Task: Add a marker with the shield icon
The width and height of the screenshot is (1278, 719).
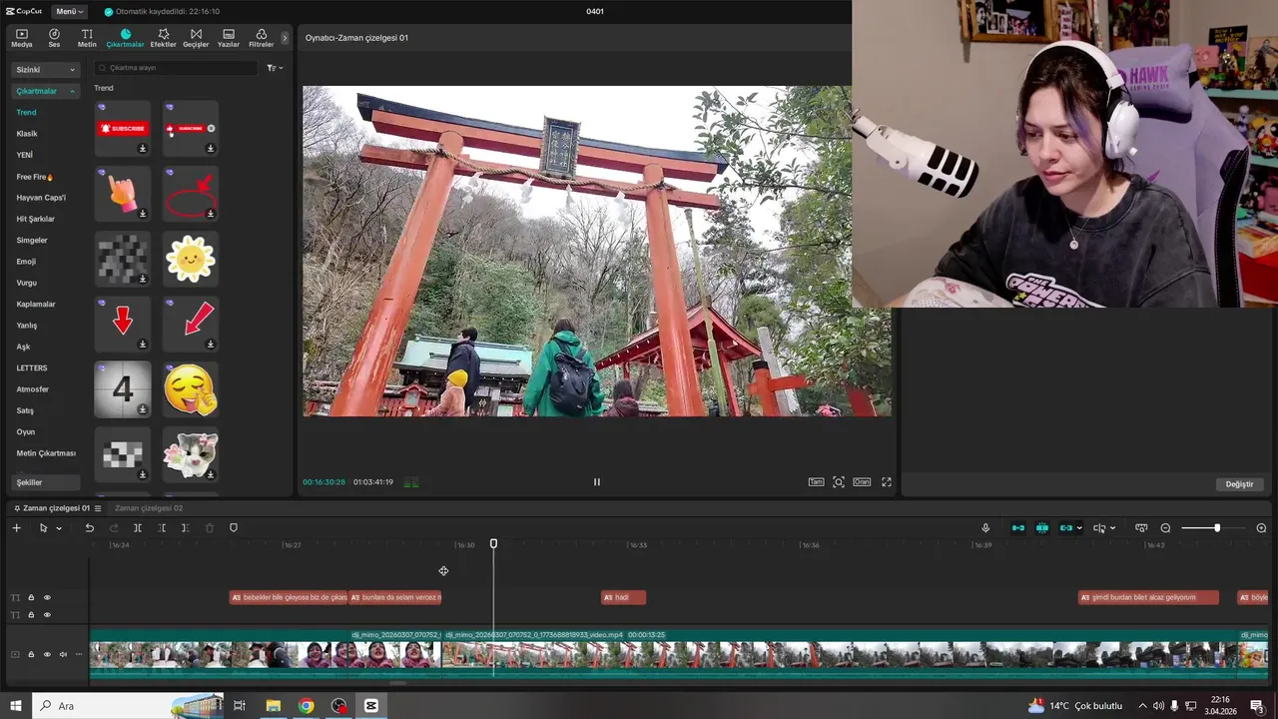Action: 234,528
